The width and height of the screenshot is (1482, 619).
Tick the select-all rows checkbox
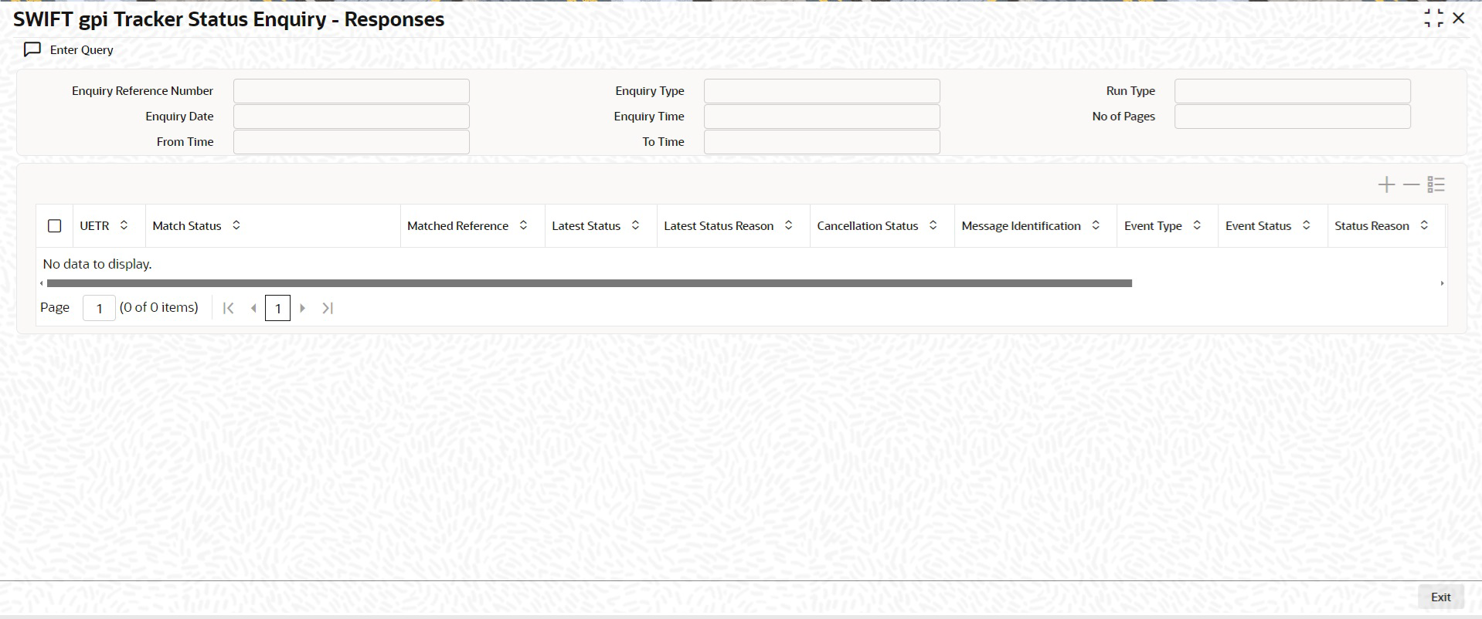click(x=54, y=226)
